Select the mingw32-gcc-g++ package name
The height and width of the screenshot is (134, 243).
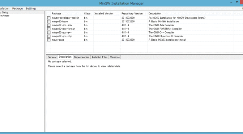[x=62, y=32]
